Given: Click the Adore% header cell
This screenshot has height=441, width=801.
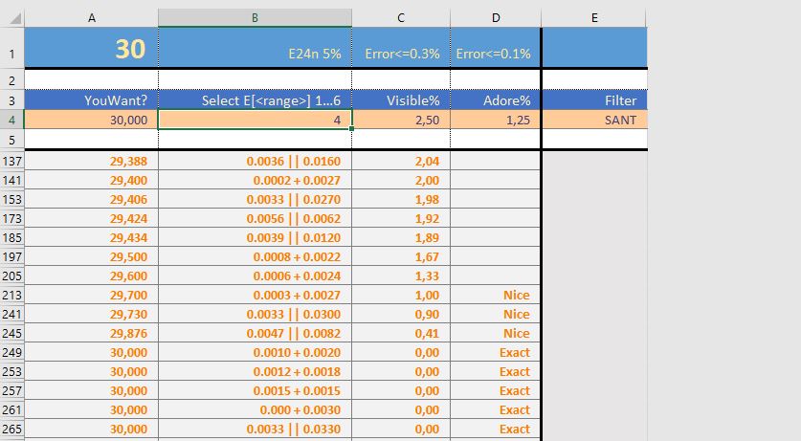Looking at the screenshot, I should coord(496,100).
